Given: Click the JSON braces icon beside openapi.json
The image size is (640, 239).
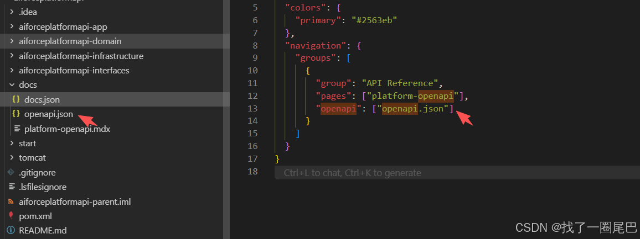Looking at the screenshot, I should tap(16, 114).
